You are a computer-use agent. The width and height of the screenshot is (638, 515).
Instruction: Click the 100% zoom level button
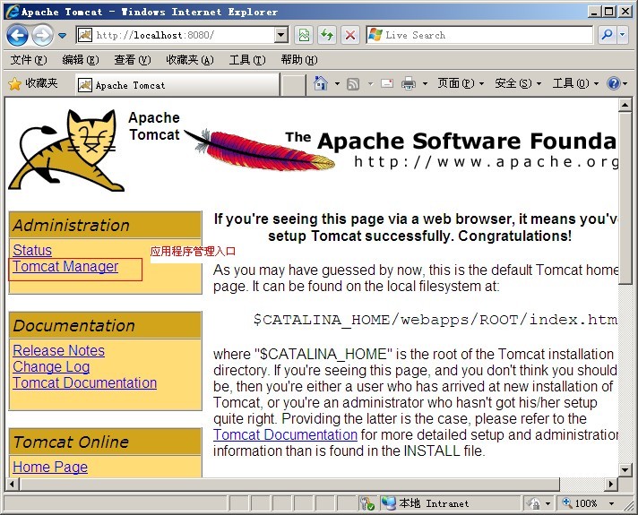[580, 503]
